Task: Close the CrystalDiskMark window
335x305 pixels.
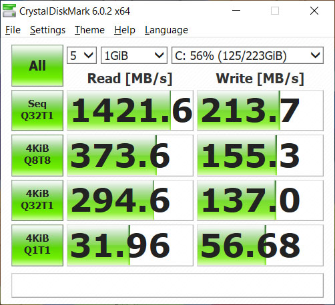Action: pos(314,11)
